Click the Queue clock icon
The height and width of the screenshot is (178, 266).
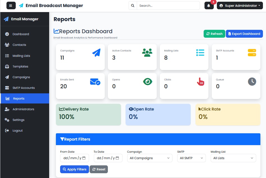252,82
